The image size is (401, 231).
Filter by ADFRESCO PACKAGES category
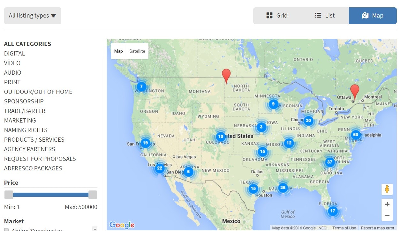tap(33, 168)
